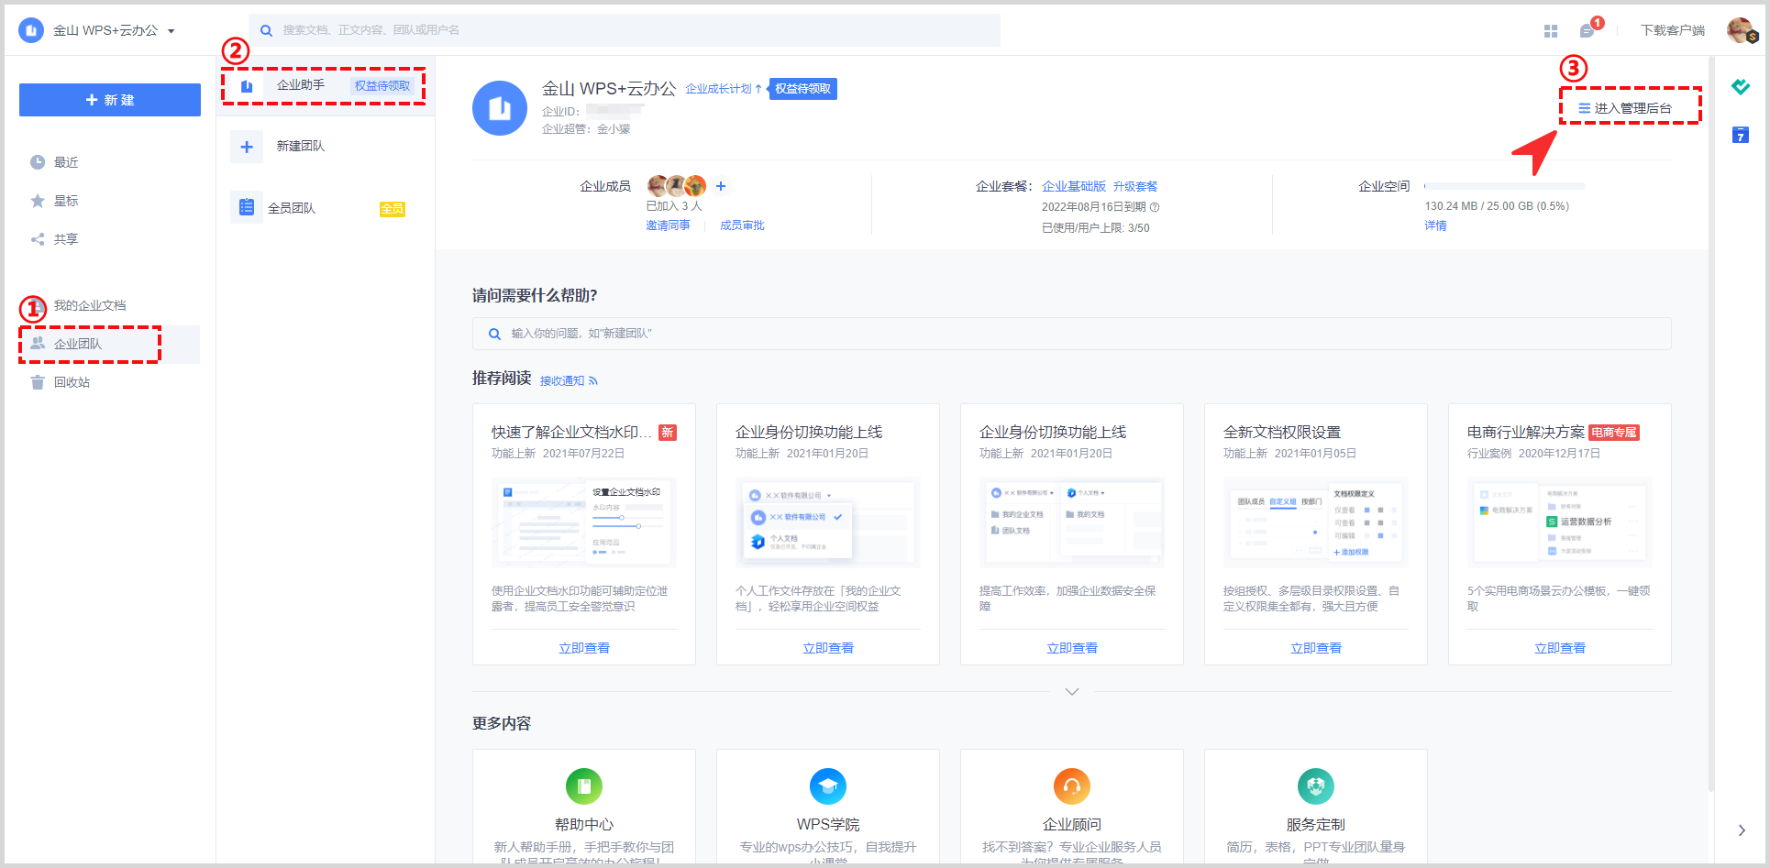The height and width of the screenshot is (868, 1770).
Task: Open the 金山 WPS+云办公 dropdown arrow
Action: [171, 31]
